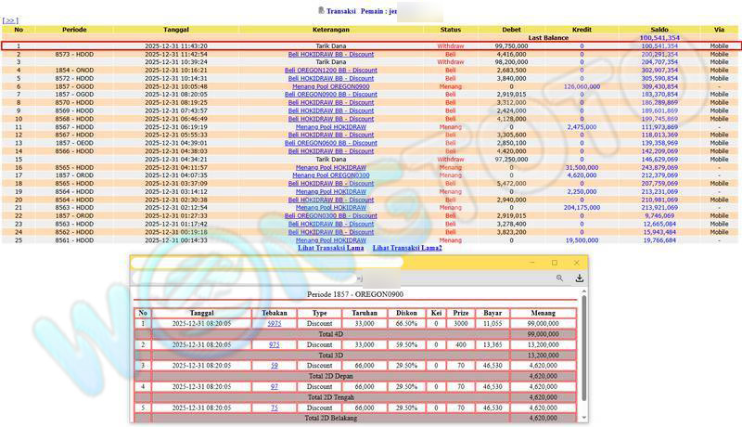The height and width of the screenshot is (427, 742).
Task: Maximize the Periode 1857 popup window
Action: tap(555, 263)
